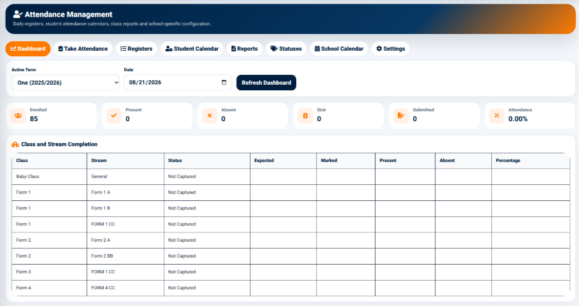Switch to the Take Attendance tab

coord(83,49)
